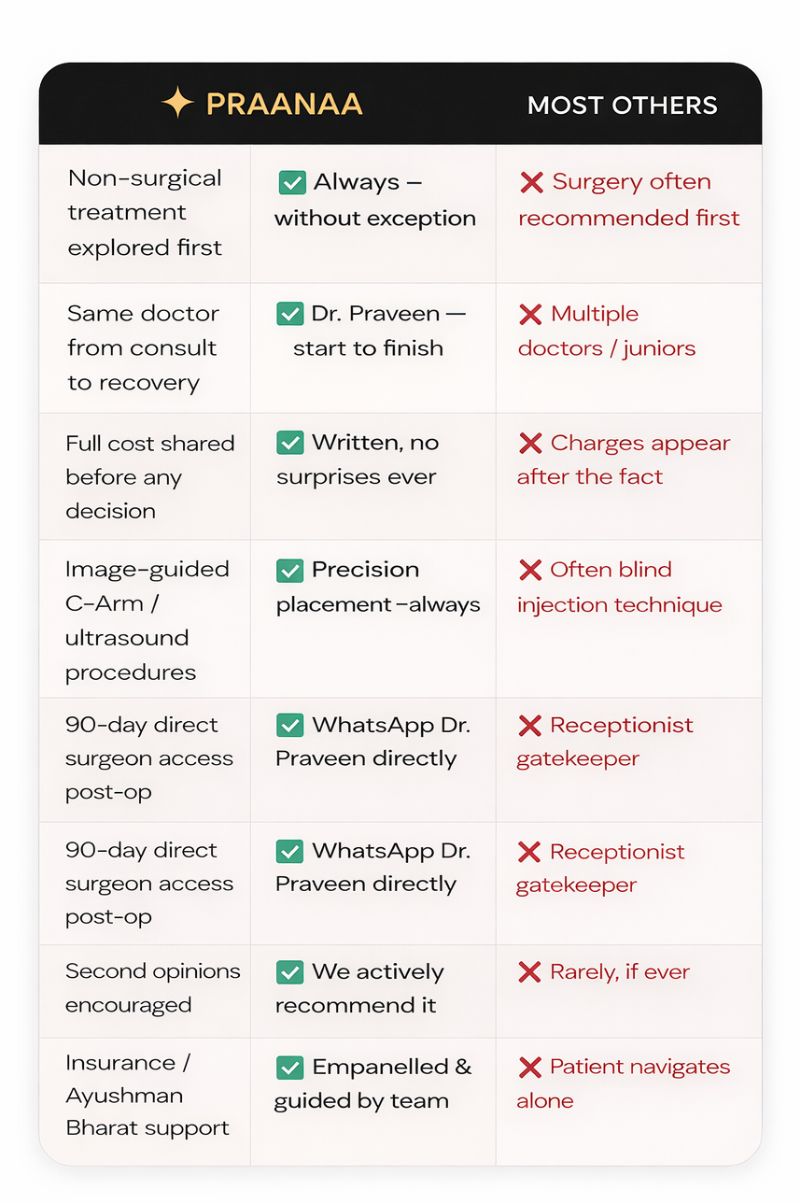Toggle the checkbox next to "Precision placement"
The width and height of the screenshot is (801, 1203).
290,570
